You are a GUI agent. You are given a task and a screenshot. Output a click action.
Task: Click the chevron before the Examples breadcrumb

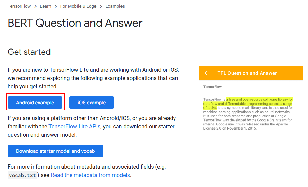click(101, 6)
